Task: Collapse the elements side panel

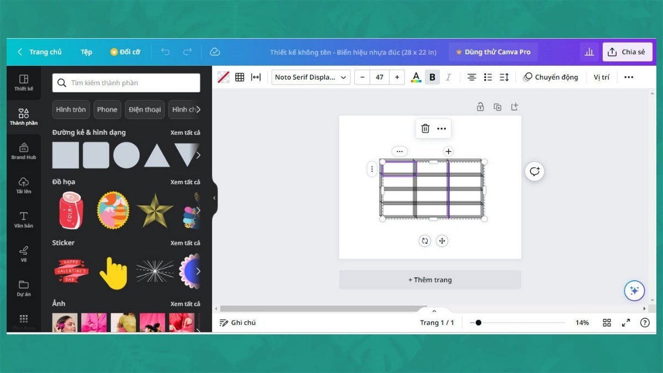Action: pyautogui.click(x=214, y=198)
